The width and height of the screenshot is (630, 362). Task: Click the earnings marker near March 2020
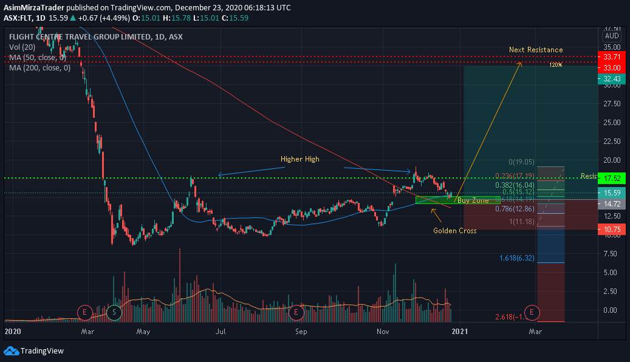click(85, 312)
